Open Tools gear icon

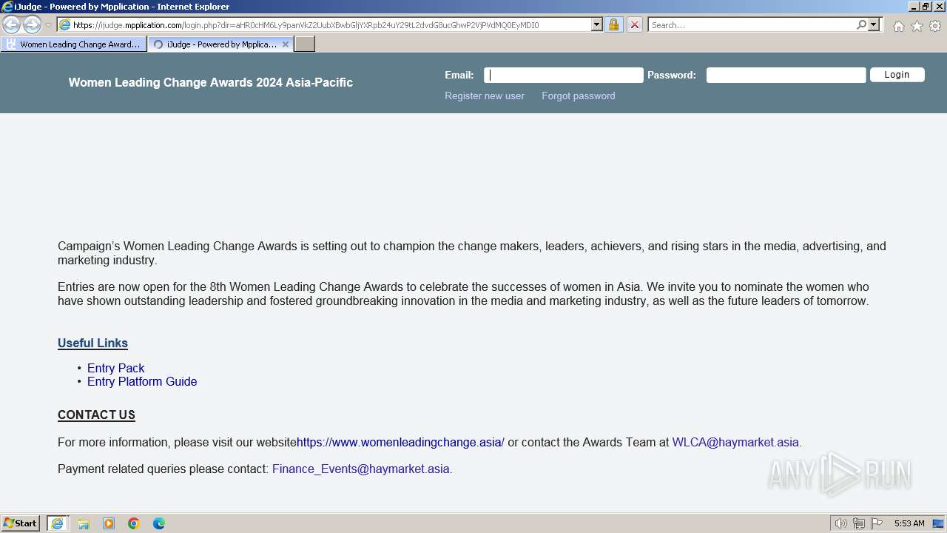[935, 26]
